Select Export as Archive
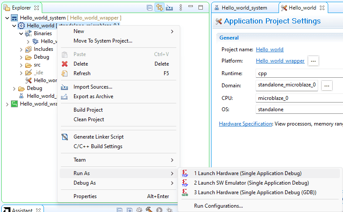The height and width of the screenshot is (212, 343). pyautogui.click(x=93, y=96)
